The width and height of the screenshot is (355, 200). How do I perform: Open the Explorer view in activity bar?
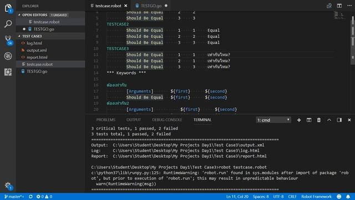click(8, 8)
